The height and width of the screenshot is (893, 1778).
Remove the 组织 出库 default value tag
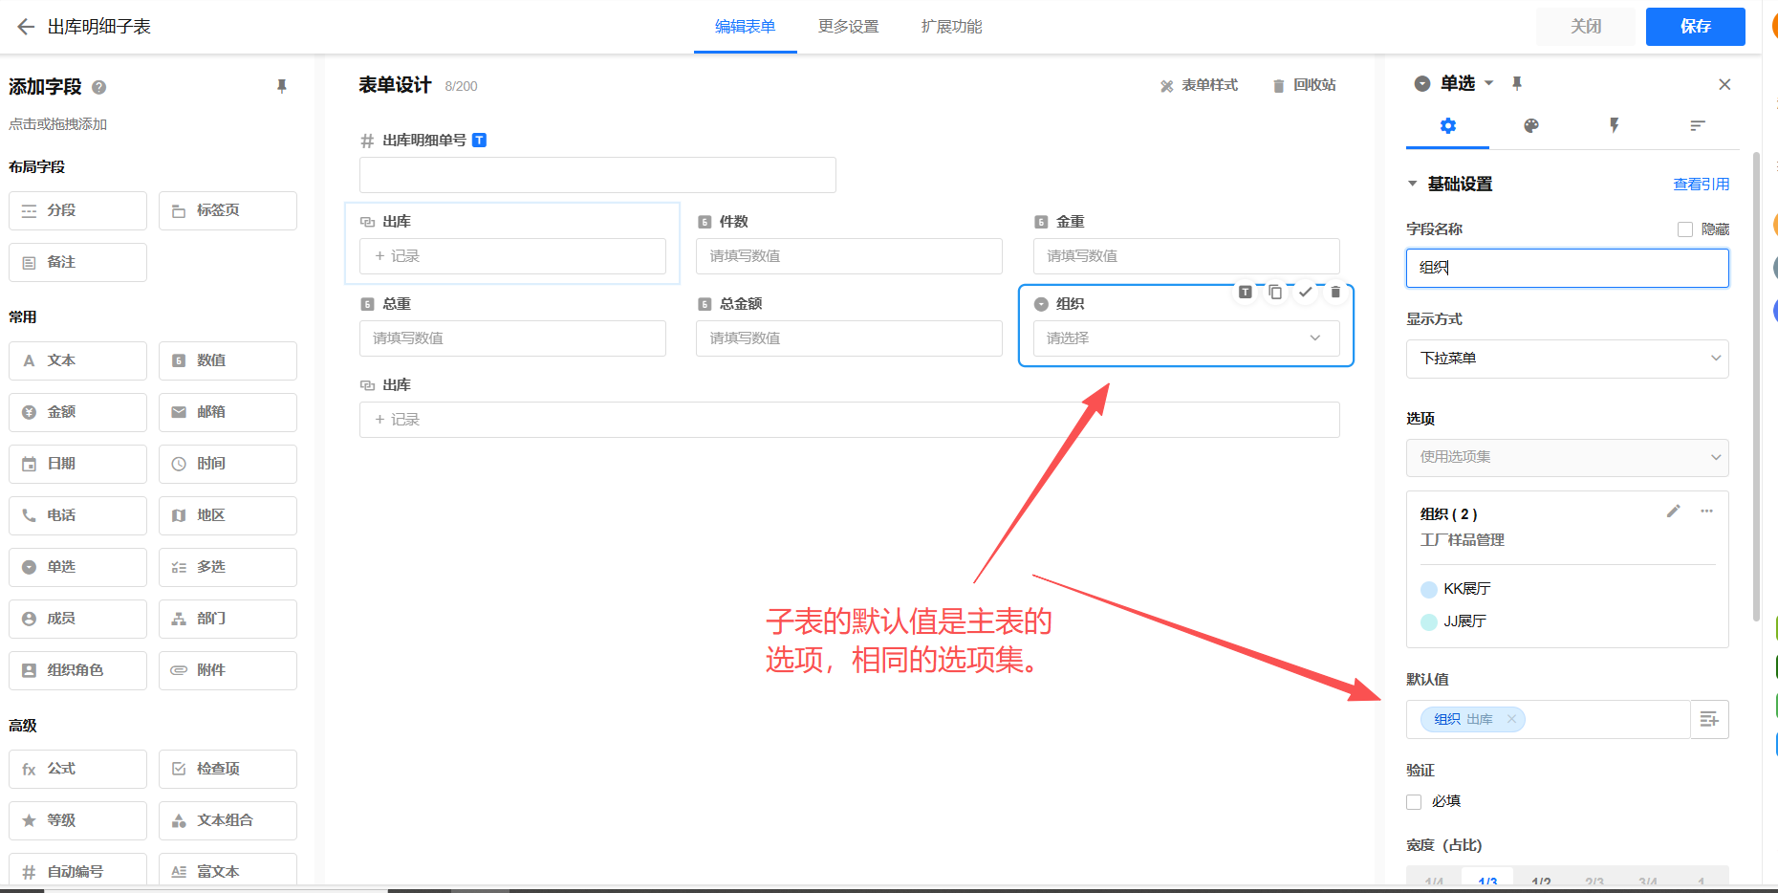click(1511, 720)
